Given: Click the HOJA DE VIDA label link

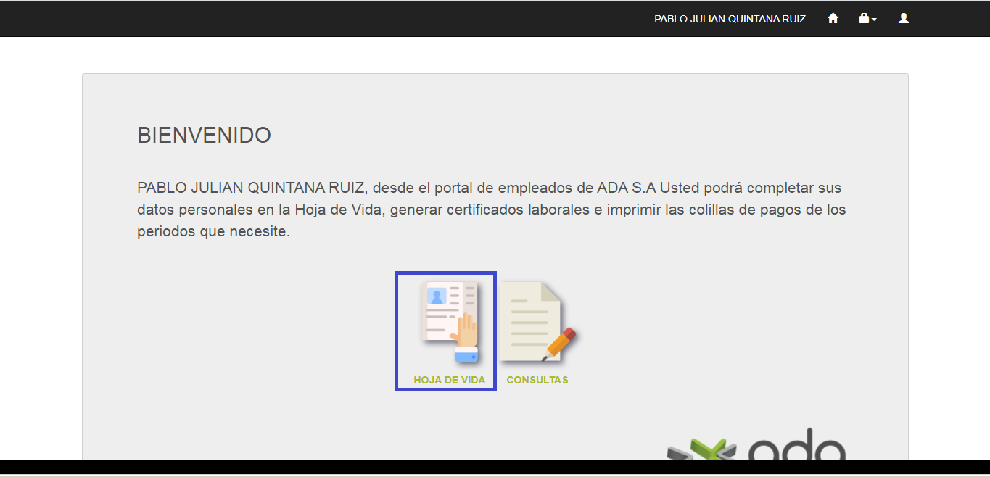Looking at the screenshot, I should pos(450,380).
